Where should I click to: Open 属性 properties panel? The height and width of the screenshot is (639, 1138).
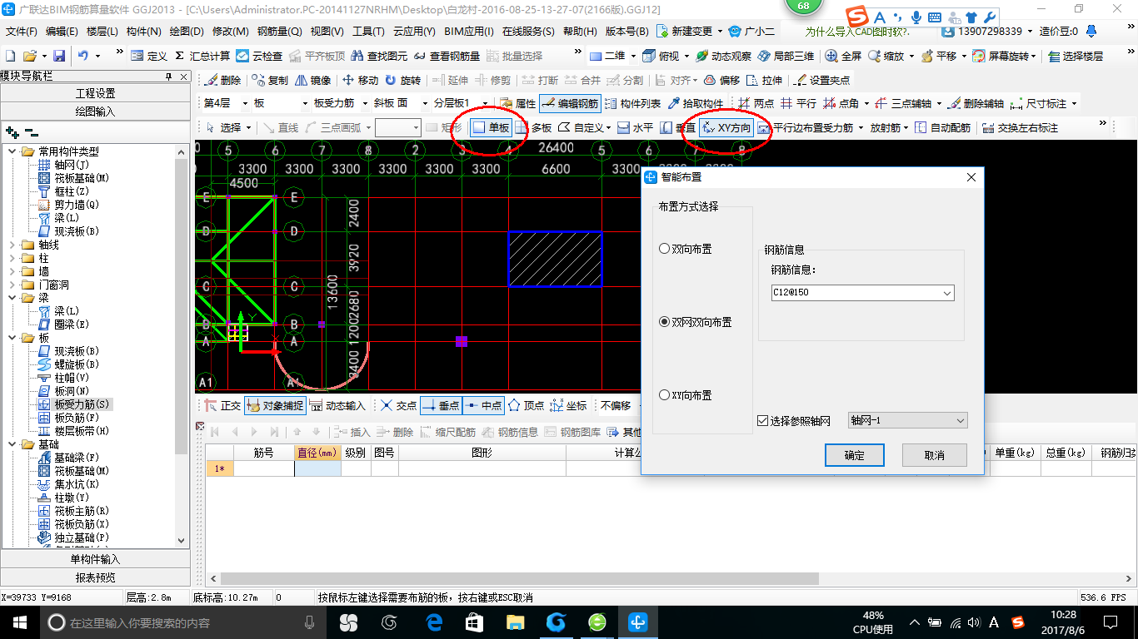[x=517, y=104]
